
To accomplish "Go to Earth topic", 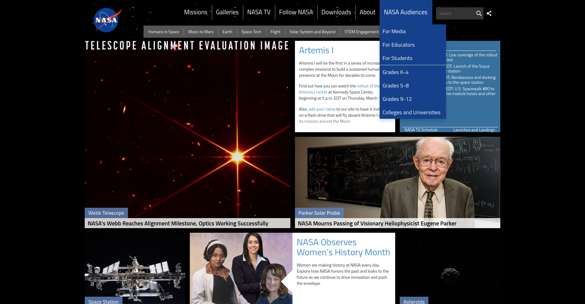I will pyautogui.click(x=227, y=32).
